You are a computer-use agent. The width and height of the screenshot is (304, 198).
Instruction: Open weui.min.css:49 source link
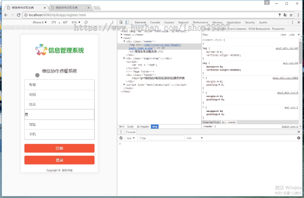coord(287,48)
